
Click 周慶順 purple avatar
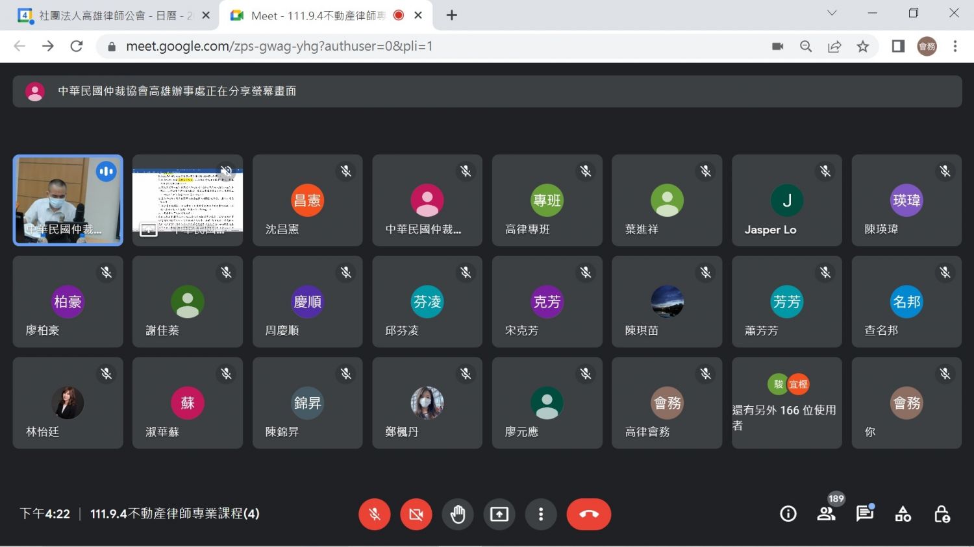tap(308, 302)
